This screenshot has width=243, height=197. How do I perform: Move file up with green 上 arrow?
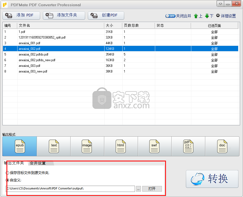[x=198, y=16]
